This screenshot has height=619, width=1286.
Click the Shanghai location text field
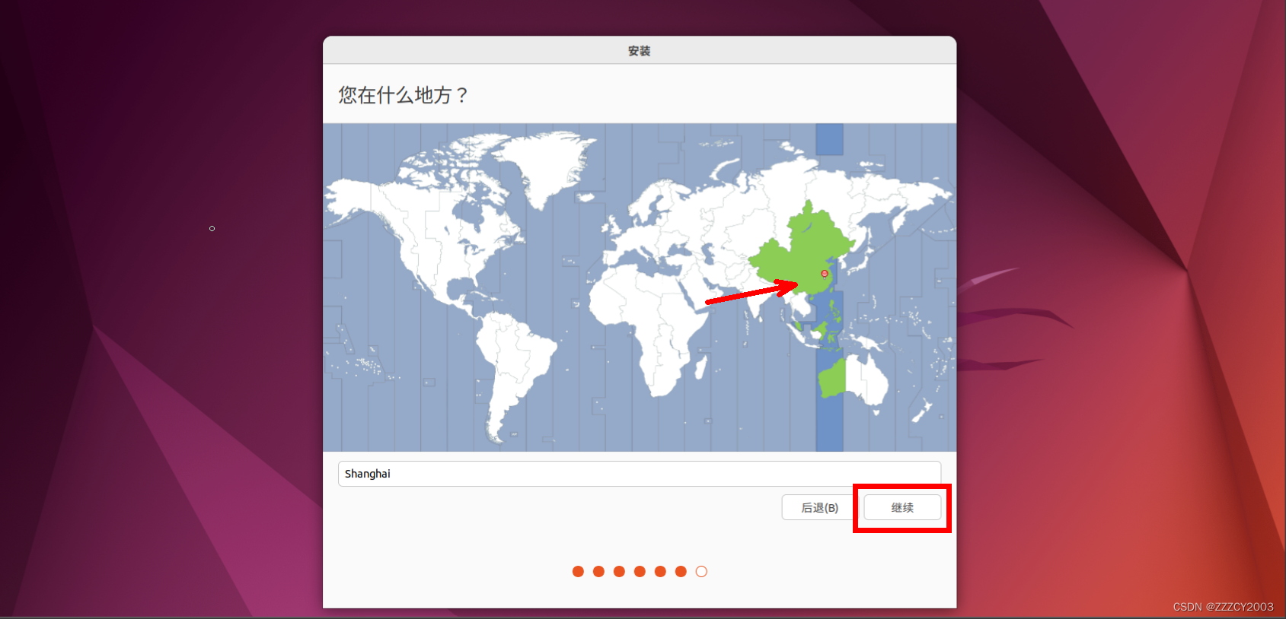tap(639, 474)
